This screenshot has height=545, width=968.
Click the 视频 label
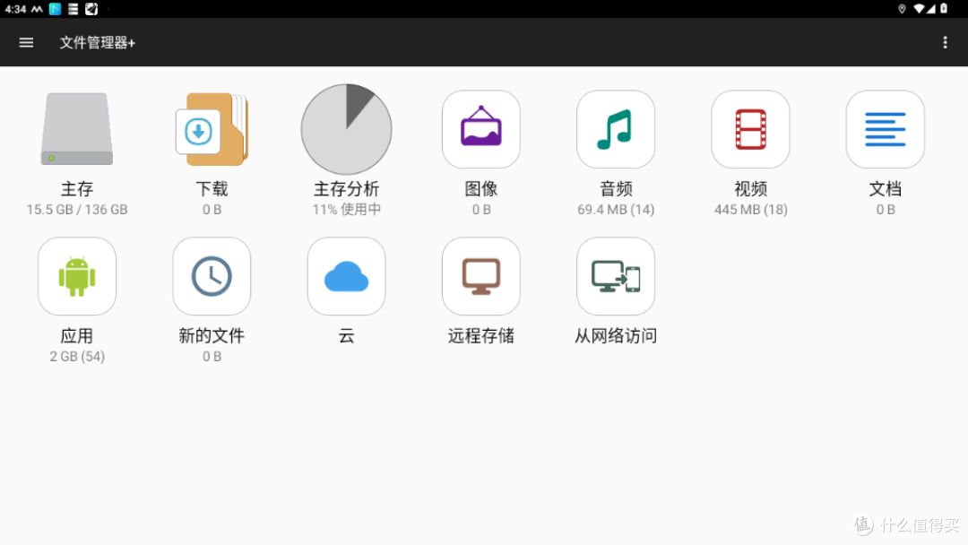750,188
